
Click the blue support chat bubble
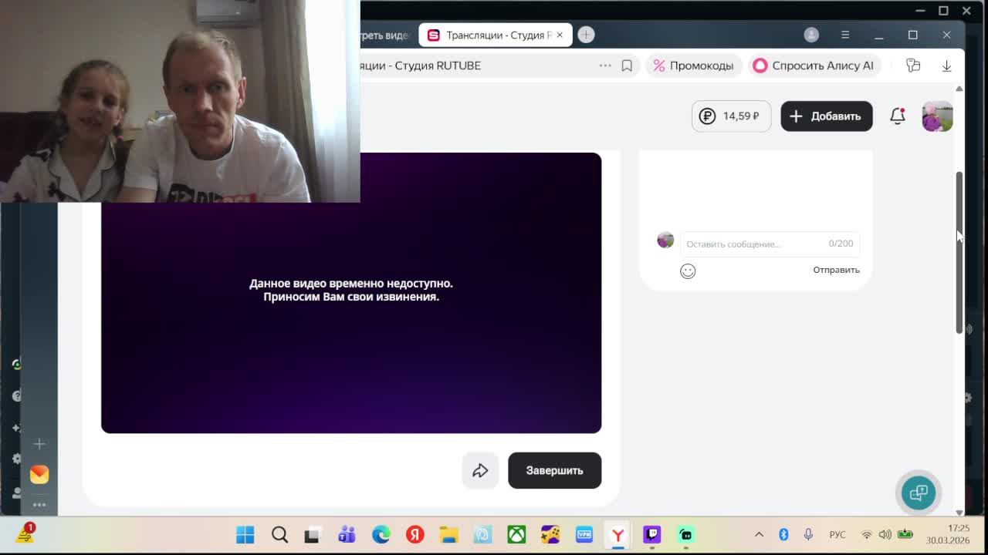pyautogui.click(x=919, y=493)
